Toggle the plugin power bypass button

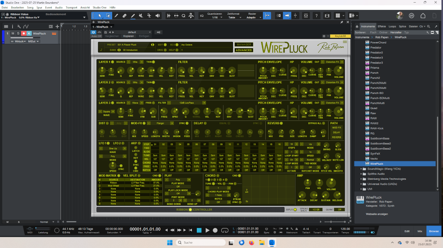point(93,32)
